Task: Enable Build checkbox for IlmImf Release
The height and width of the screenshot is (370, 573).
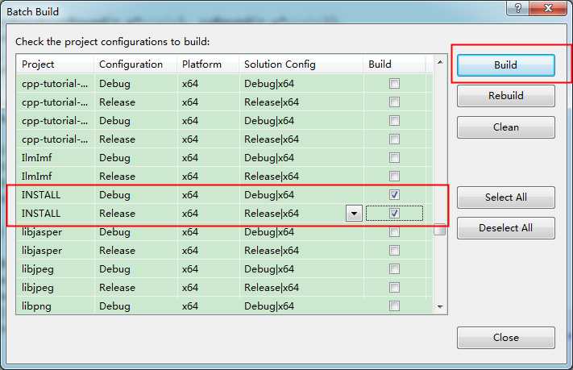Action: [394, 177]
